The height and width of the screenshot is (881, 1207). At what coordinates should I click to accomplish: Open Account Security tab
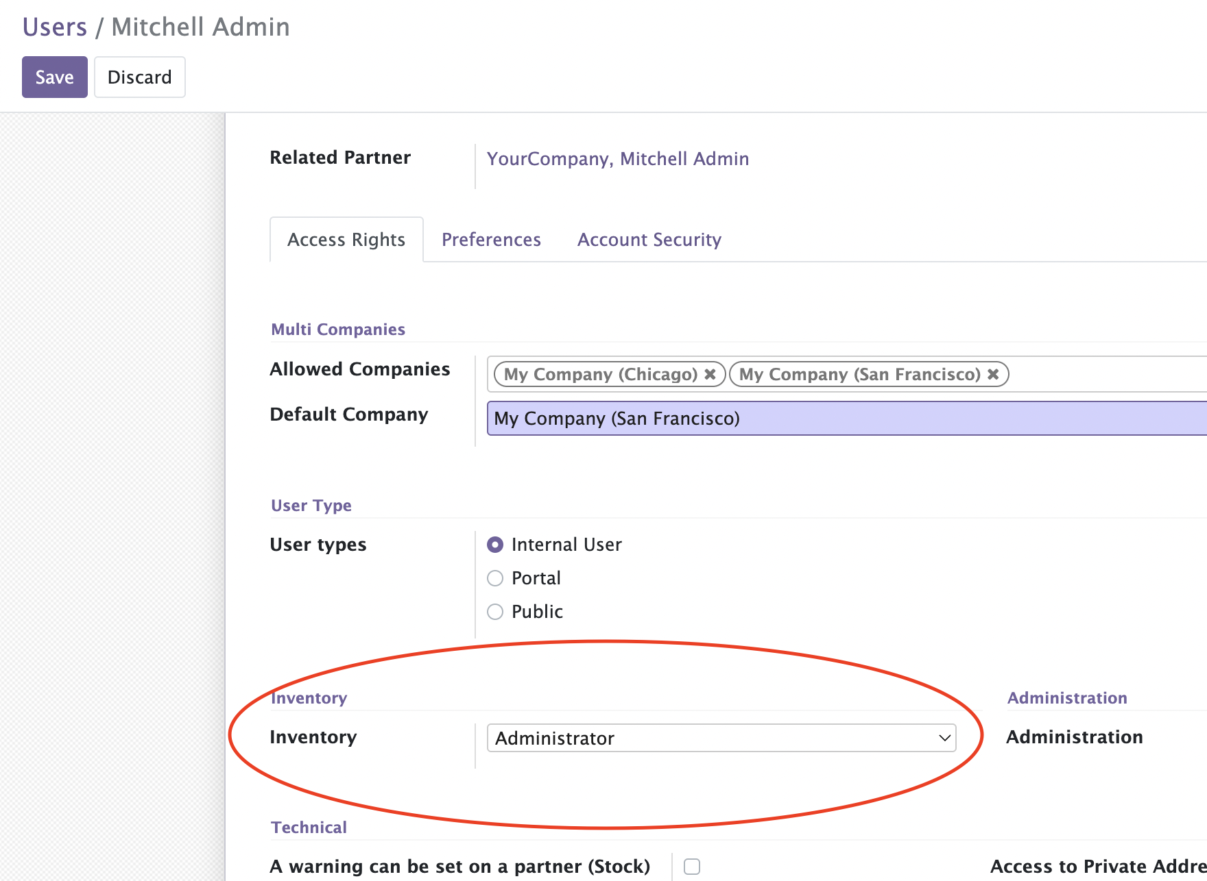pyautogui.click(x=649, y=240)
